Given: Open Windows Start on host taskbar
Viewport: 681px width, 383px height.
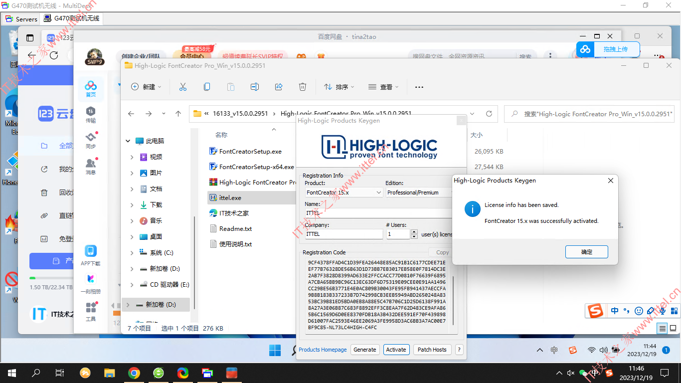Looking at the screenshot, I should click(x=11, y=373).
